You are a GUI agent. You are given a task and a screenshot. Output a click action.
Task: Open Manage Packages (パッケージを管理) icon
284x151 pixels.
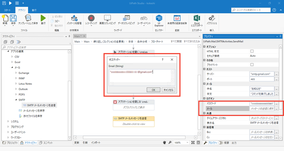coord(74,18)
